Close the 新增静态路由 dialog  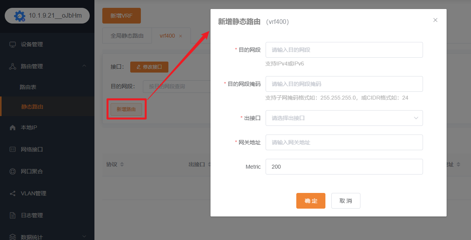435,20
